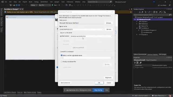Select App.config in Solution Explorer
The width and height of the screenshot is (173, 97).
point(144,26)
